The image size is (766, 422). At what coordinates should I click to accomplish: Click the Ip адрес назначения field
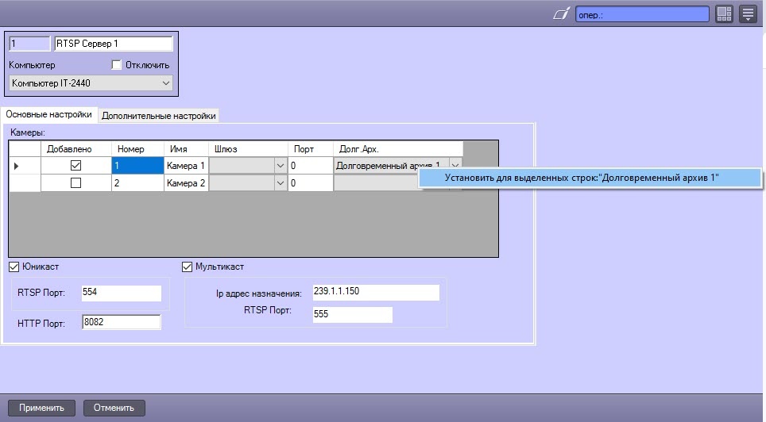(x=376, y=292)
